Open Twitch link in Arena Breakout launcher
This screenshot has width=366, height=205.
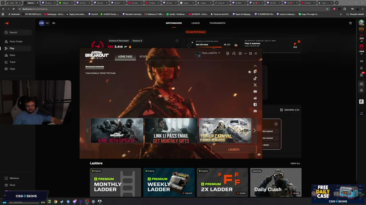pyautogui.click(x=255, y=72)
